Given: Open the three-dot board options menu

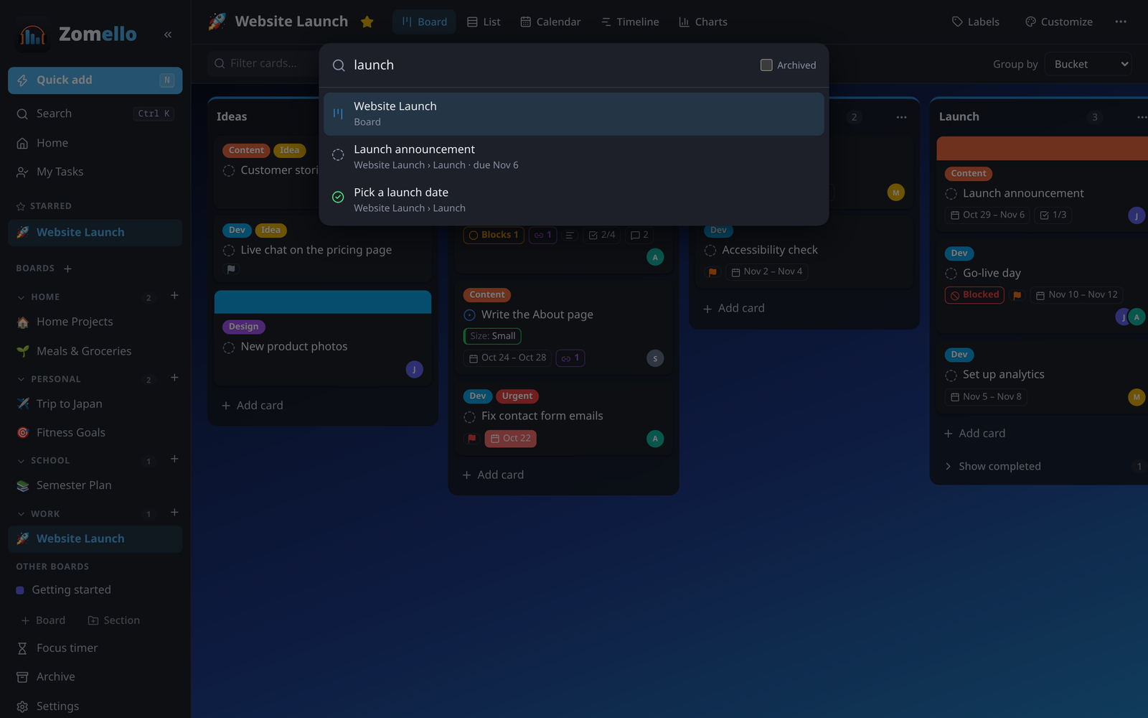Looking at the screenshot, I should pyautogui.click(x=1121, y=22).
